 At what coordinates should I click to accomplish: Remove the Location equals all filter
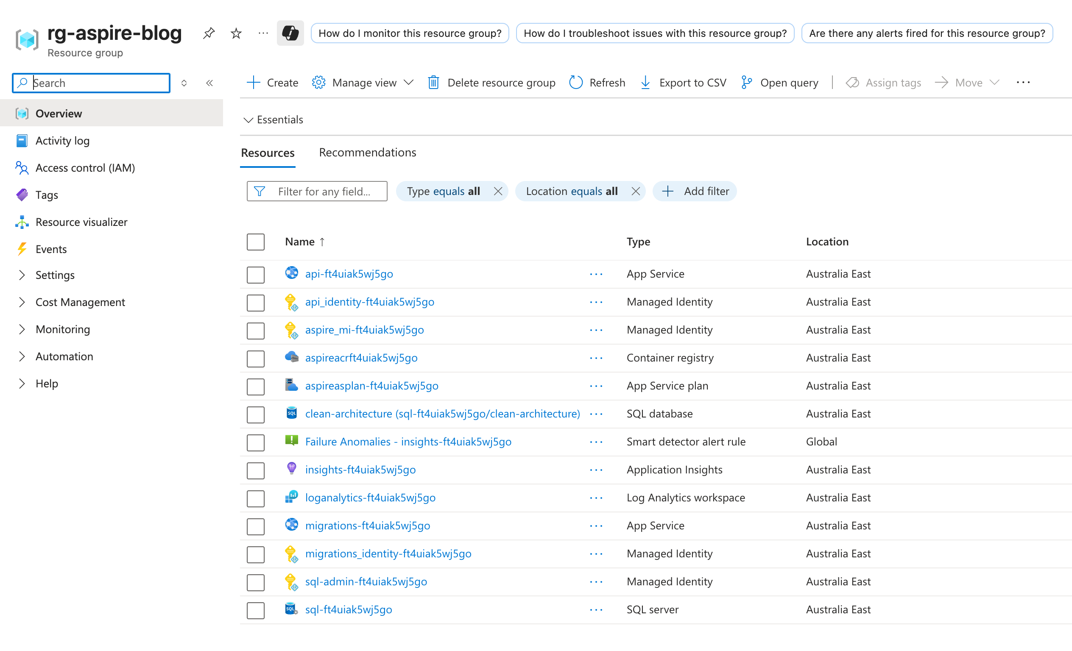(x=636, y=191)
